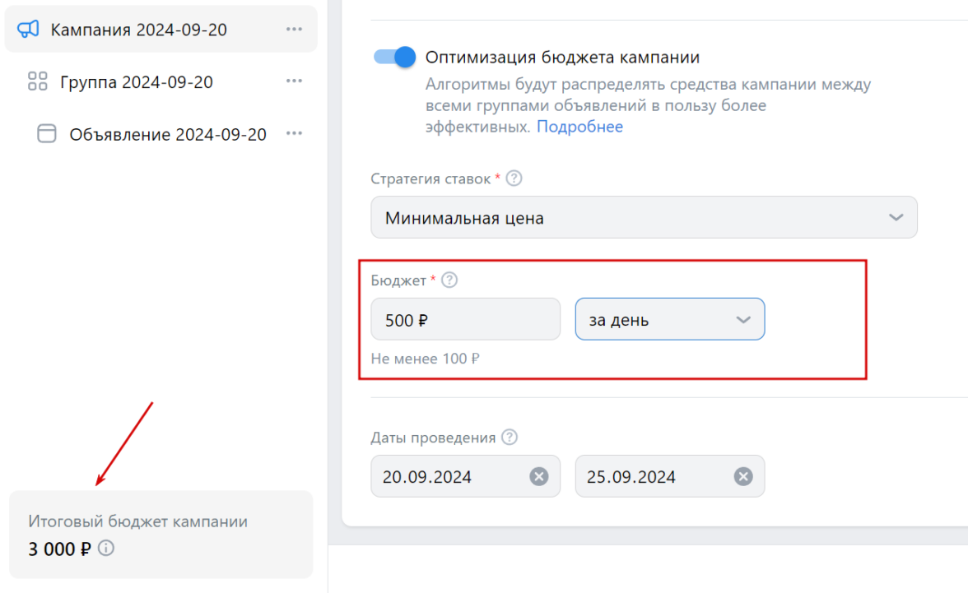This screenshot has width=968, height=593.
Task: Expand the за день budget period dropdown
Action: pos(669,319)
